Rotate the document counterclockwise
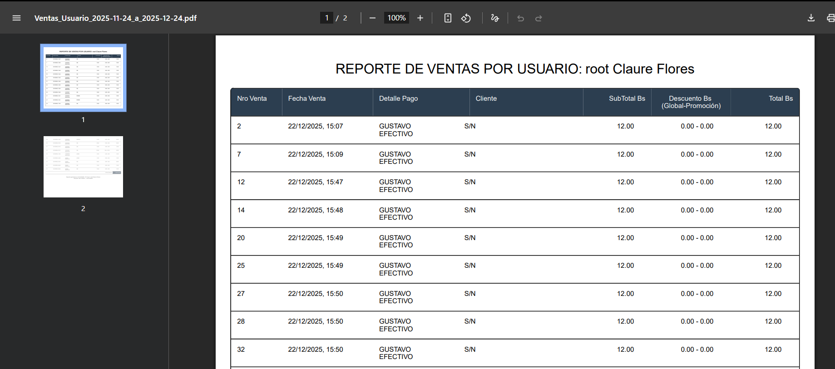835x369 pixels. coord(466,18)
